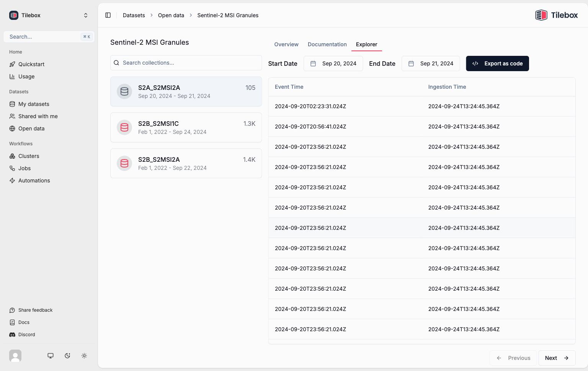The image size is (588, 371).
Task: Click the Sentinel-2 MSI Granules heading
Action: point(150,42)
